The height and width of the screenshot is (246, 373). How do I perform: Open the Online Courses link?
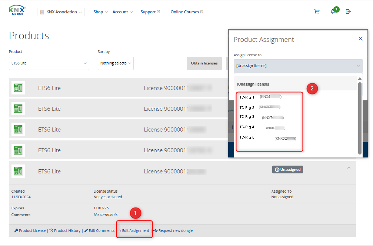187,12
